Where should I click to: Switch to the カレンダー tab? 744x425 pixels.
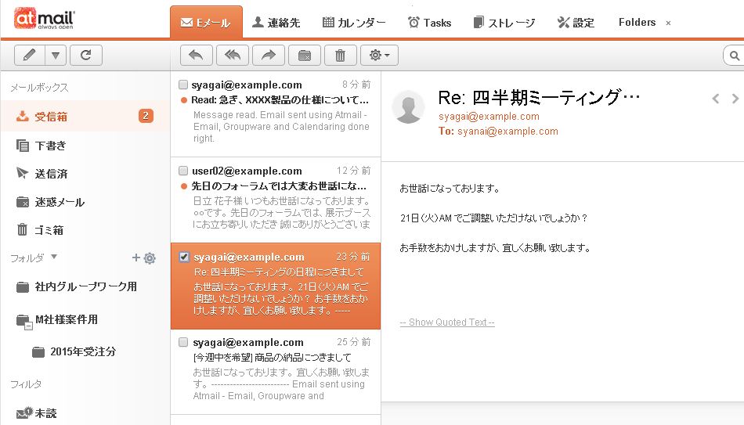coord(354,23)
